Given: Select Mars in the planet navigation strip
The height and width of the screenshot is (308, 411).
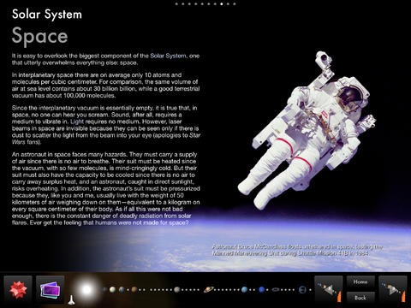Looking at the screenshot, I should point(134,290).
